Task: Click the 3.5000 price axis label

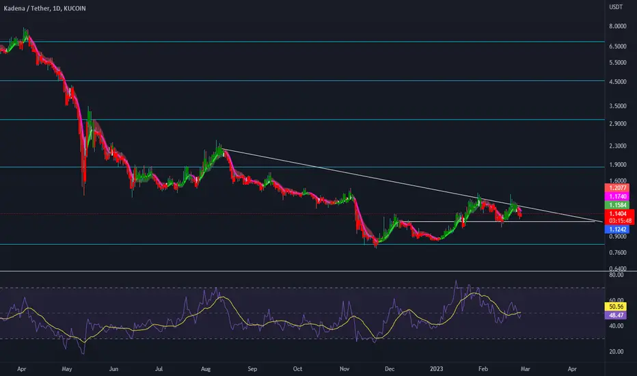Action: click(x=617, y=106)
